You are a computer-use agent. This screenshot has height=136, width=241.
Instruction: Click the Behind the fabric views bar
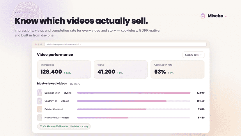pos(111,109)
